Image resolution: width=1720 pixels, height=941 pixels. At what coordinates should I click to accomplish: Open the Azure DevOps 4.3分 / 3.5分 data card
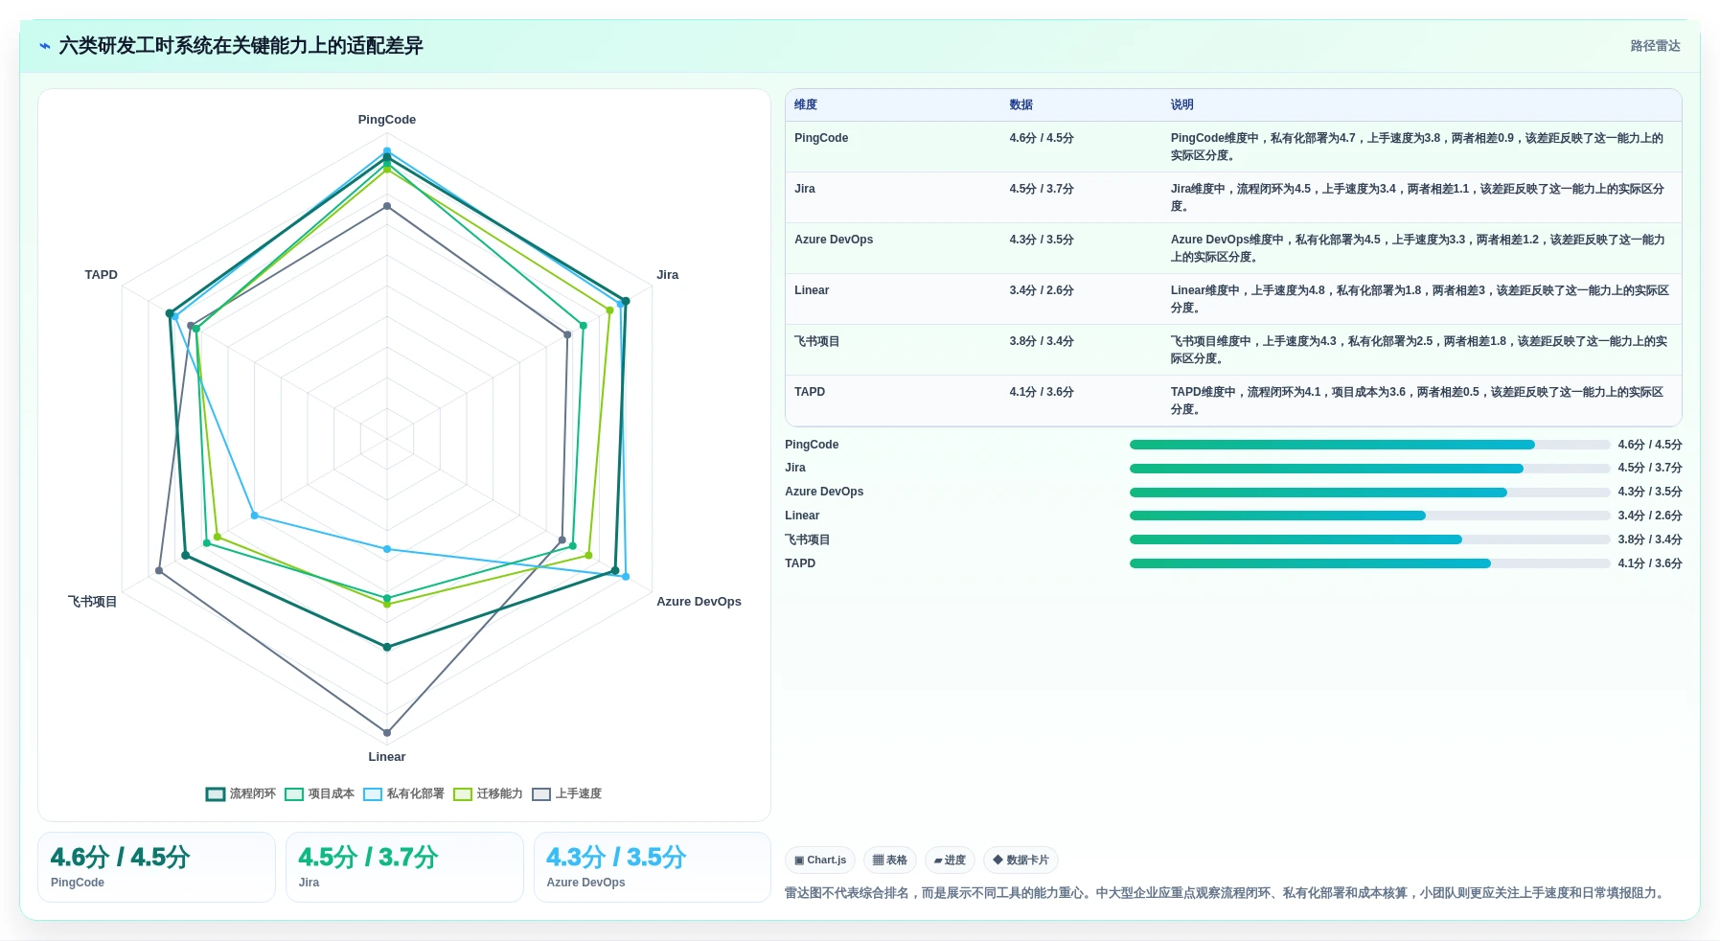coord(653,867)
